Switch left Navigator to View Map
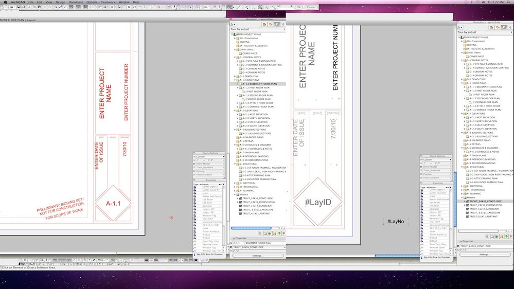 271,24
